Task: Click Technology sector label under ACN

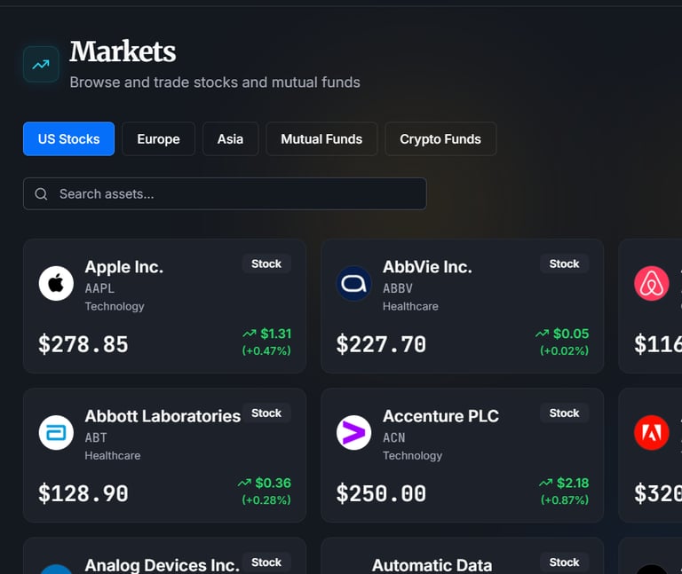Action: point(412,455)
